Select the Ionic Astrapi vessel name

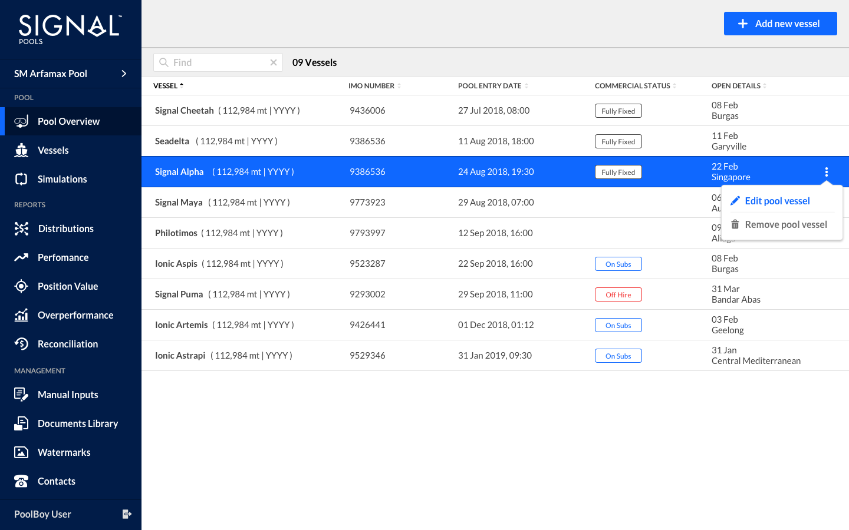(180, 356)
